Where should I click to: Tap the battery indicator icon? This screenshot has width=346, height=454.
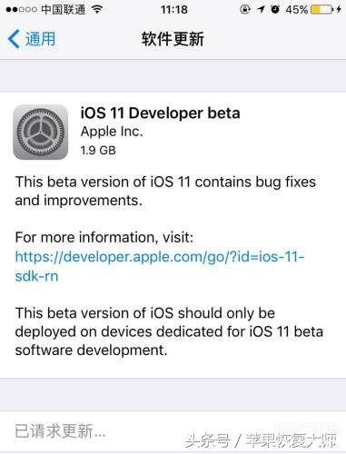click(321, 9)
